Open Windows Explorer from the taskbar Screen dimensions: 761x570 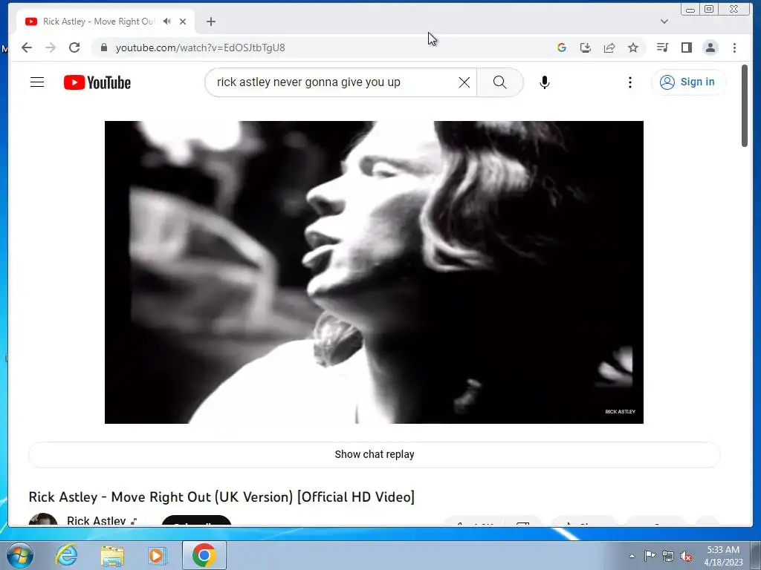[112, 555]
